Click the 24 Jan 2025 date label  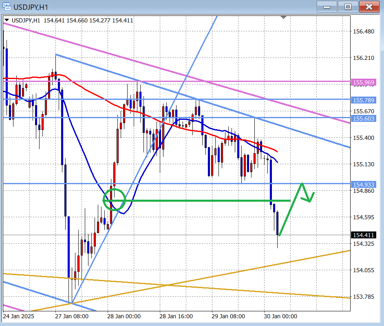tap(19, 316)
